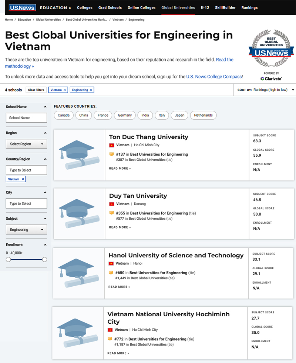Viewport: 296px width, 363px height.
Task: Click the Clear Filters button
Action: point(36,90)
